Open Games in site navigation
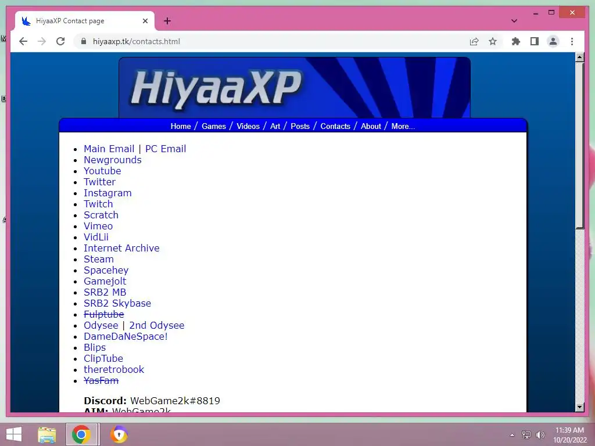This screenshot has height=446, width=595. 214,126
